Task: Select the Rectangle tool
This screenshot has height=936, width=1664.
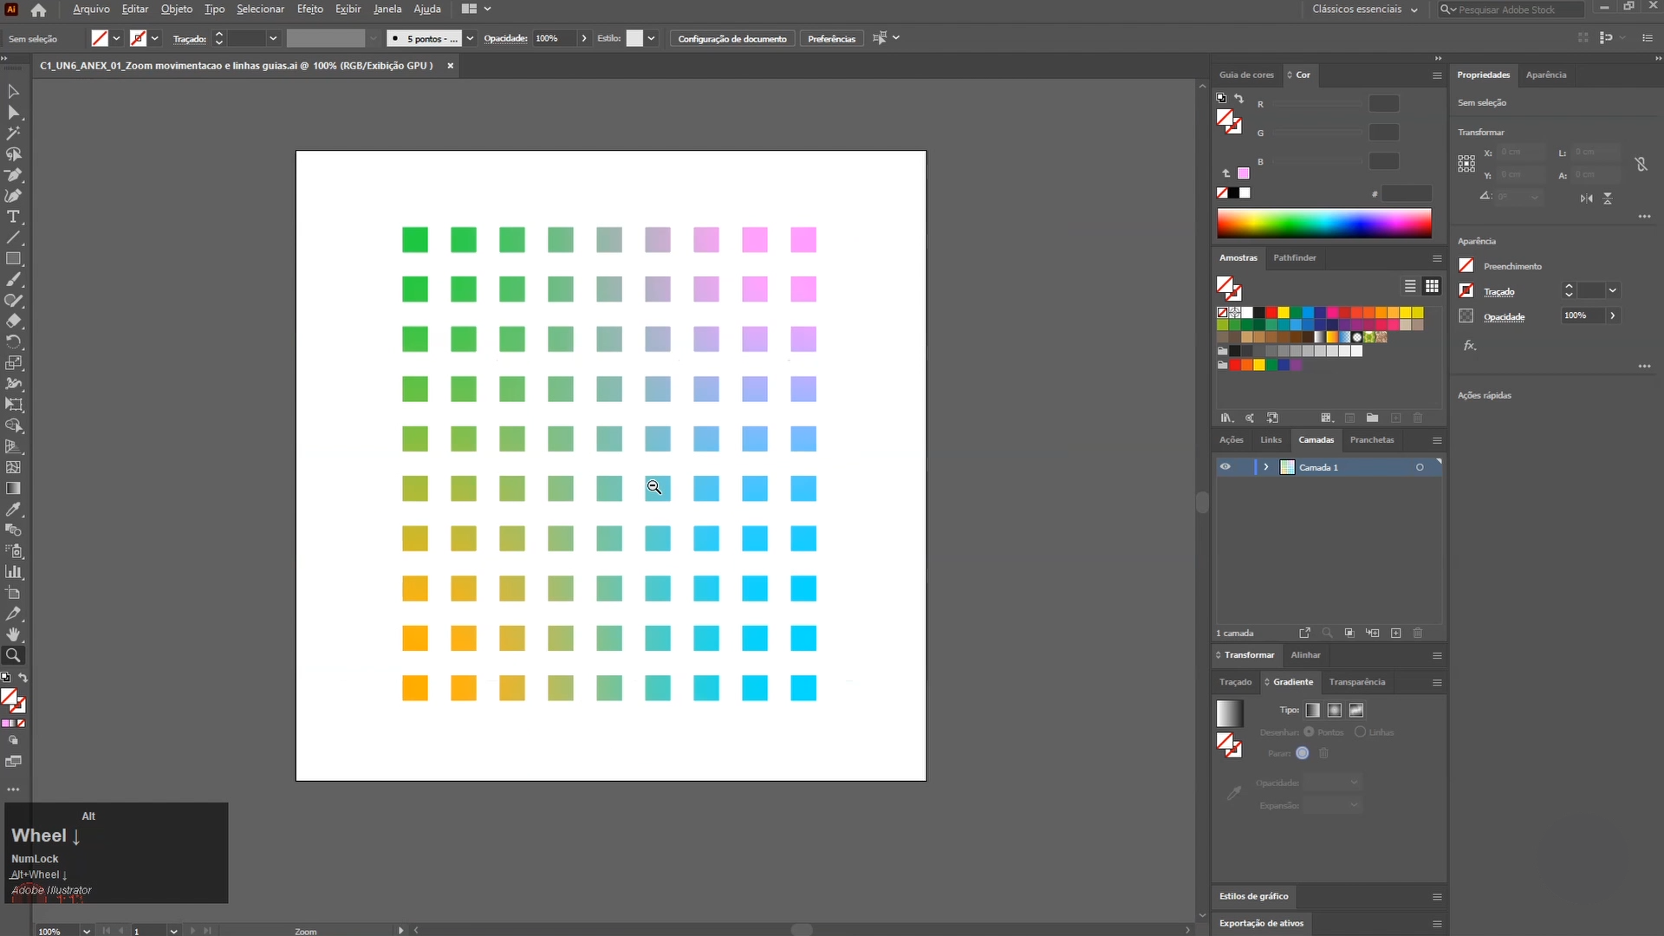Action: tap(13, 258)
